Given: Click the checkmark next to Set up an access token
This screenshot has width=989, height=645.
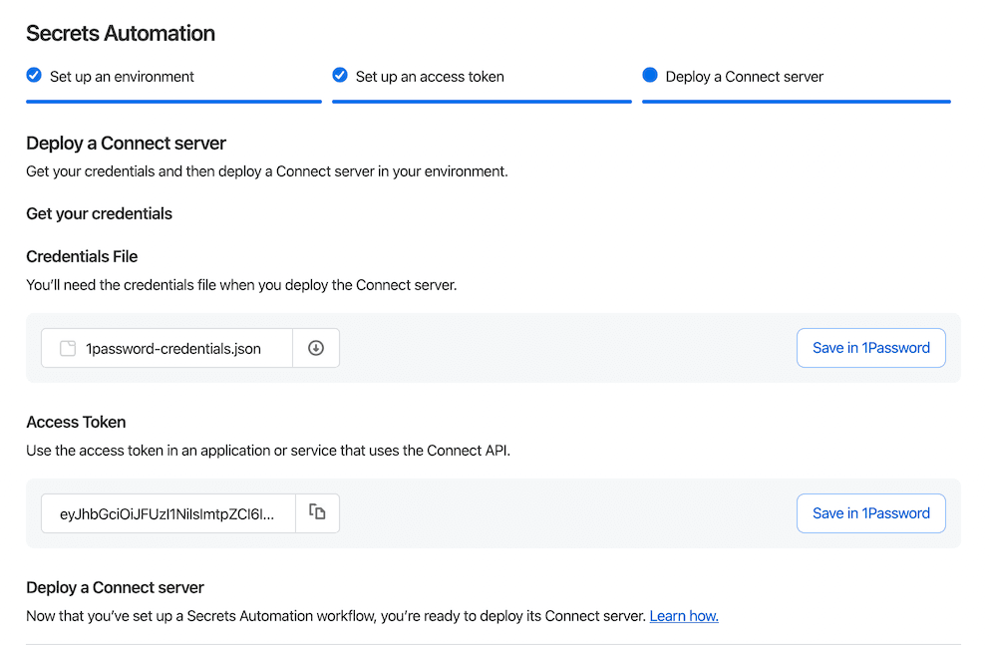Looking at the screenshot, I should pos(340,76).
